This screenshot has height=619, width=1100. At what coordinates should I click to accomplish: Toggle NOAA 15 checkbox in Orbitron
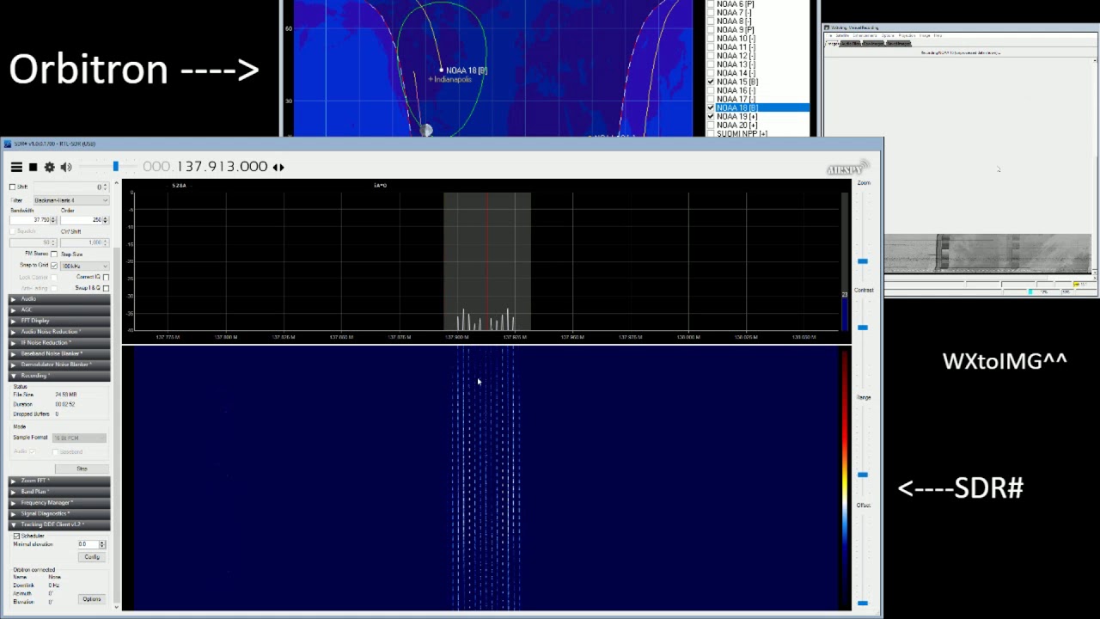(x=711, y=82)
